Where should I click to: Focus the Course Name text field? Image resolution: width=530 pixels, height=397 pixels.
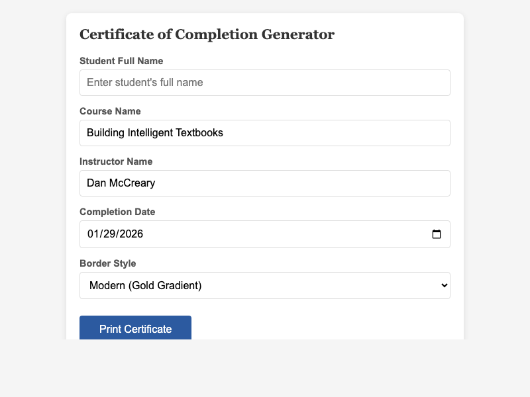(x=265, y=133)
